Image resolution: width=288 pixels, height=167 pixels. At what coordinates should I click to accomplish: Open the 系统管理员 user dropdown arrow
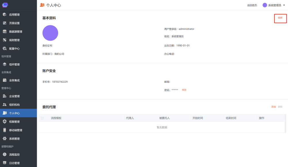(x=284, y=5)
